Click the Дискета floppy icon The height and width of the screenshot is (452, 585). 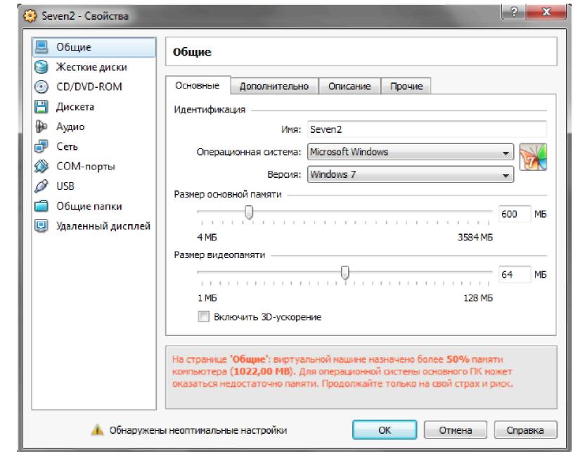point(41,107)
